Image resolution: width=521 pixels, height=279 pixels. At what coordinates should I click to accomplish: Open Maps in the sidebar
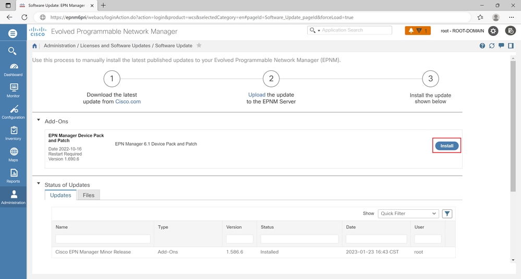point(13,155)
